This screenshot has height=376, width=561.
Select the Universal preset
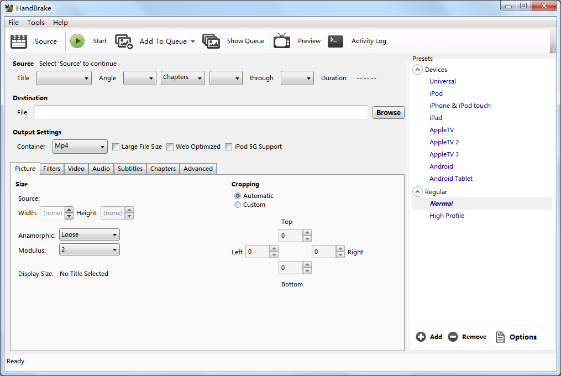pyautogui.click(x=443, y=81)
